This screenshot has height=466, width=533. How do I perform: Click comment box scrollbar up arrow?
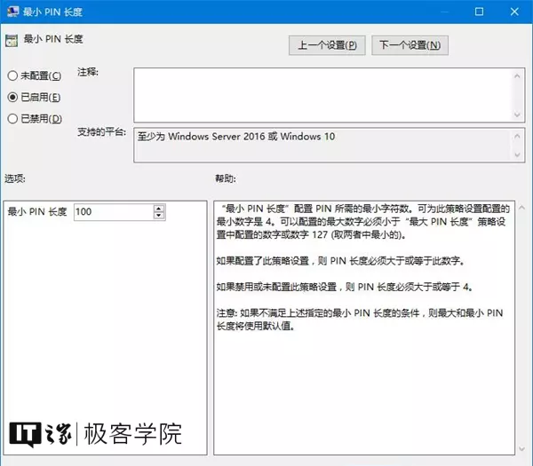coord(517,76)
